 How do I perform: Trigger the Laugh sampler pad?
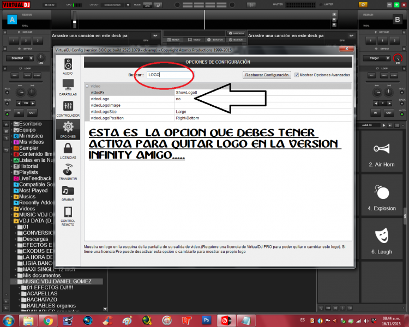click(x=382, y=239)
